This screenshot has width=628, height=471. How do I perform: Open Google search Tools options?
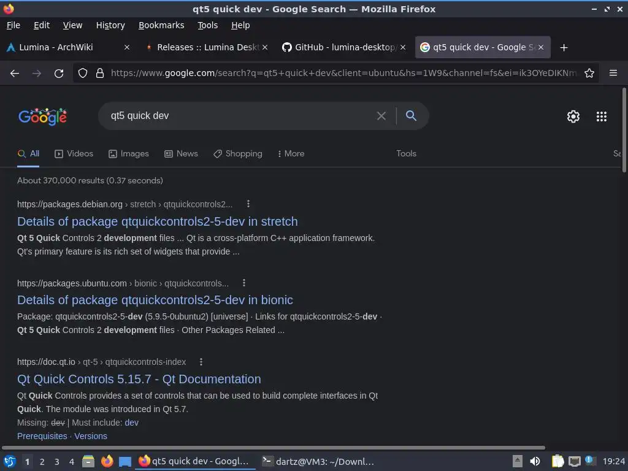point(406,154)
